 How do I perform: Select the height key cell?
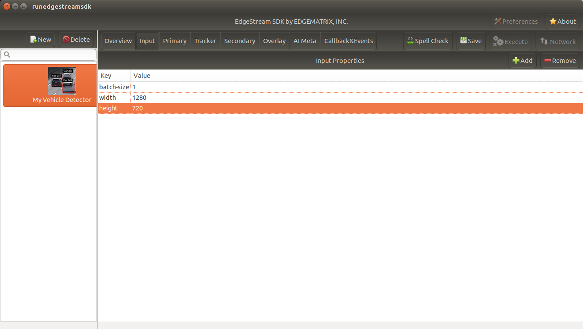[114, 108]
